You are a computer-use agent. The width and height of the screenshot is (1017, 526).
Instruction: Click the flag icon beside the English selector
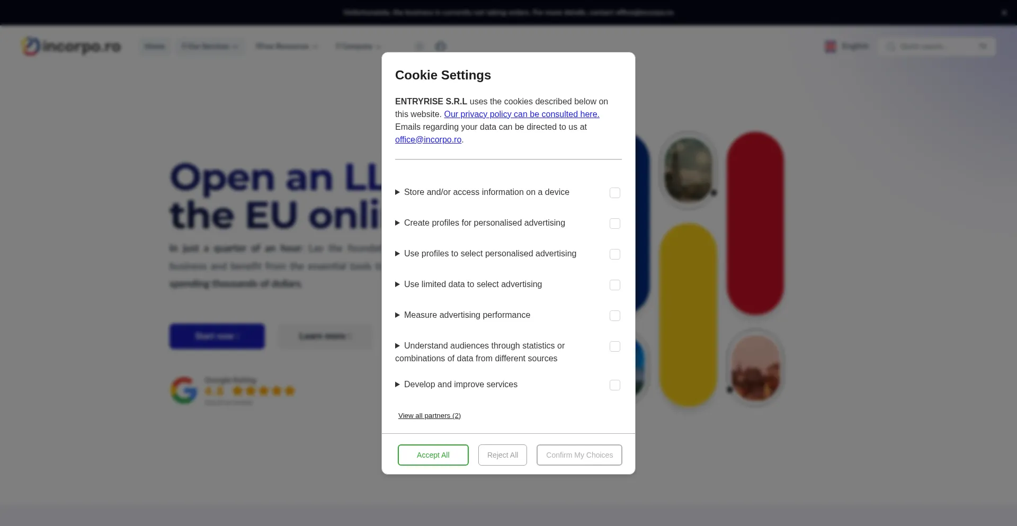830,47
